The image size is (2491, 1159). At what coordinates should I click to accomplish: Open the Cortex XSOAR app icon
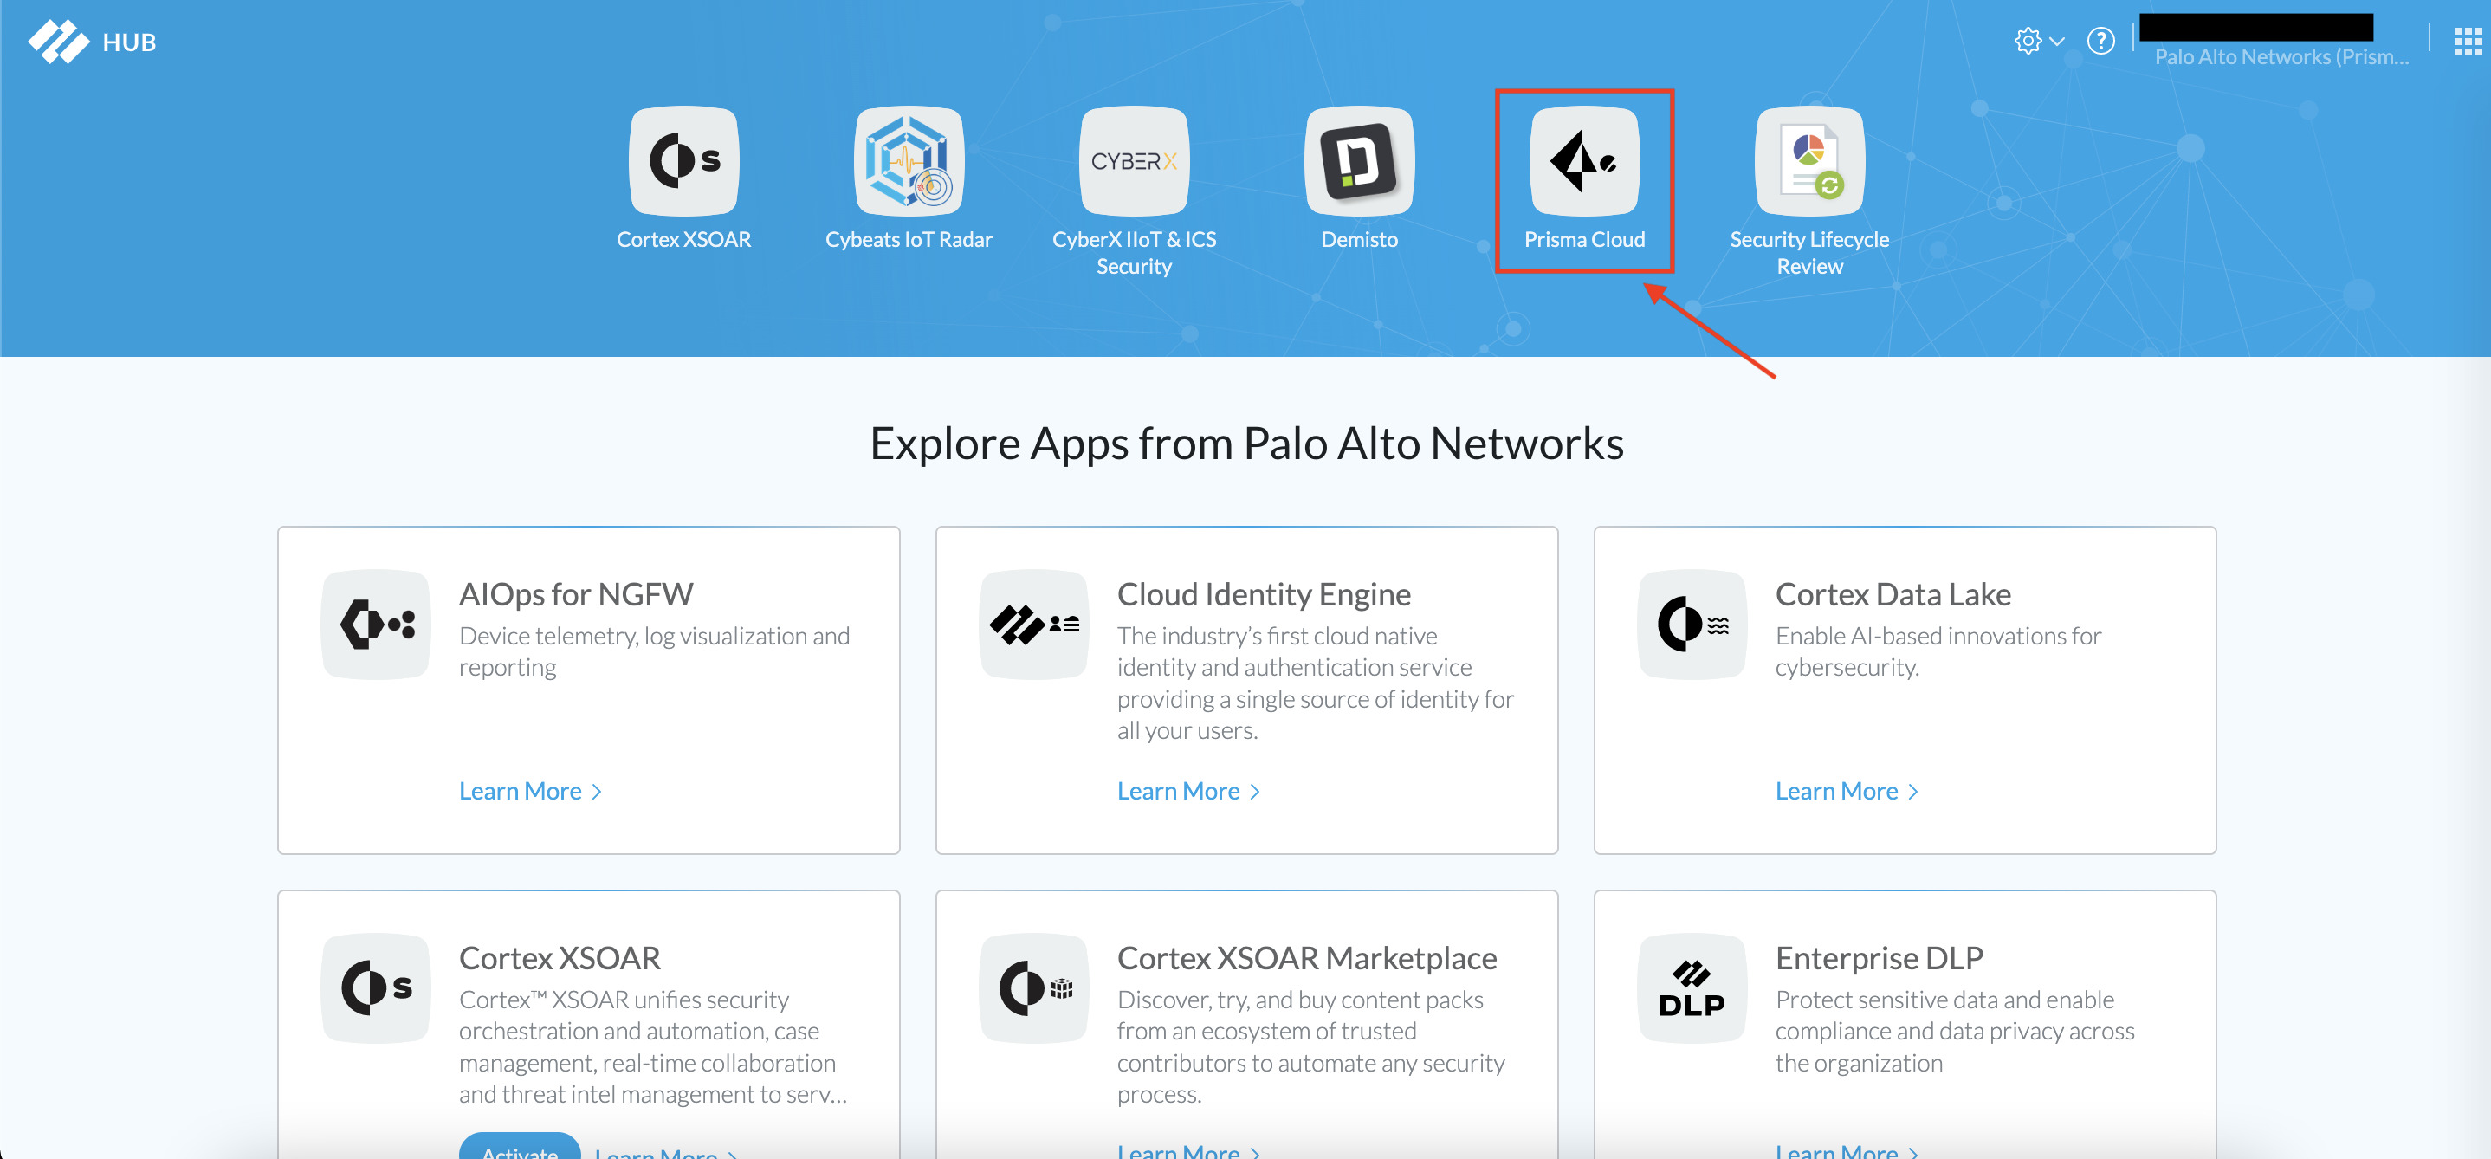tap(683, 160)
